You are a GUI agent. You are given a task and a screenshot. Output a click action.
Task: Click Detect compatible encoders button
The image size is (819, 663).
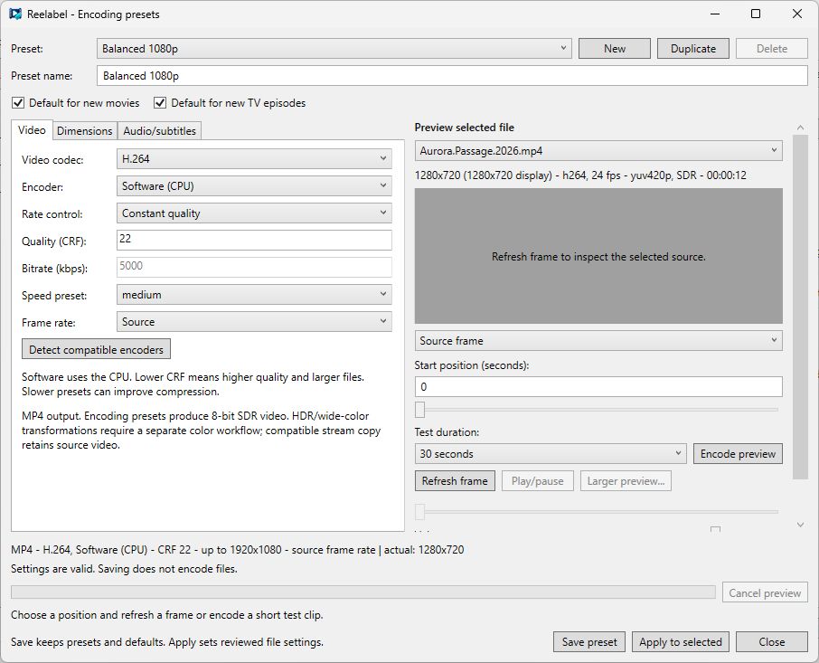pos(96,349)
